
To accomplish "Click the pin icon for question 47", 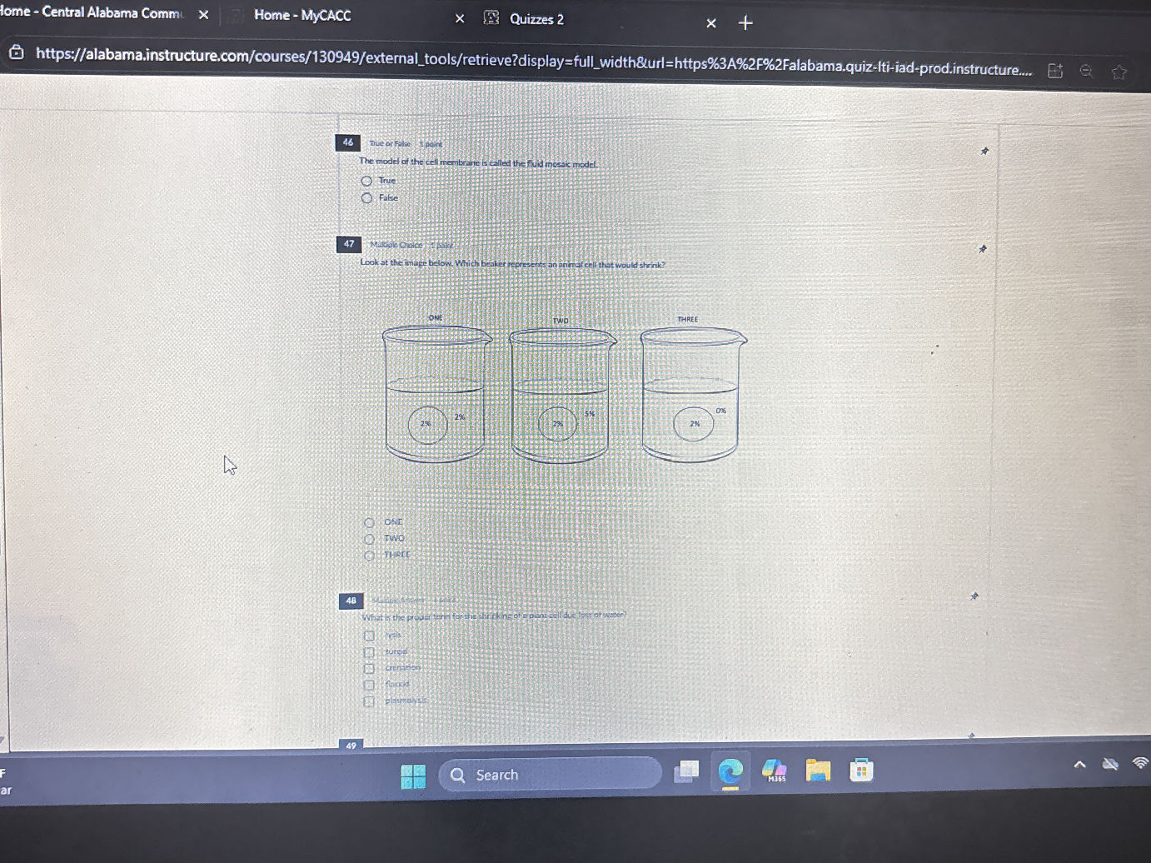I will [x=983, y=249].
